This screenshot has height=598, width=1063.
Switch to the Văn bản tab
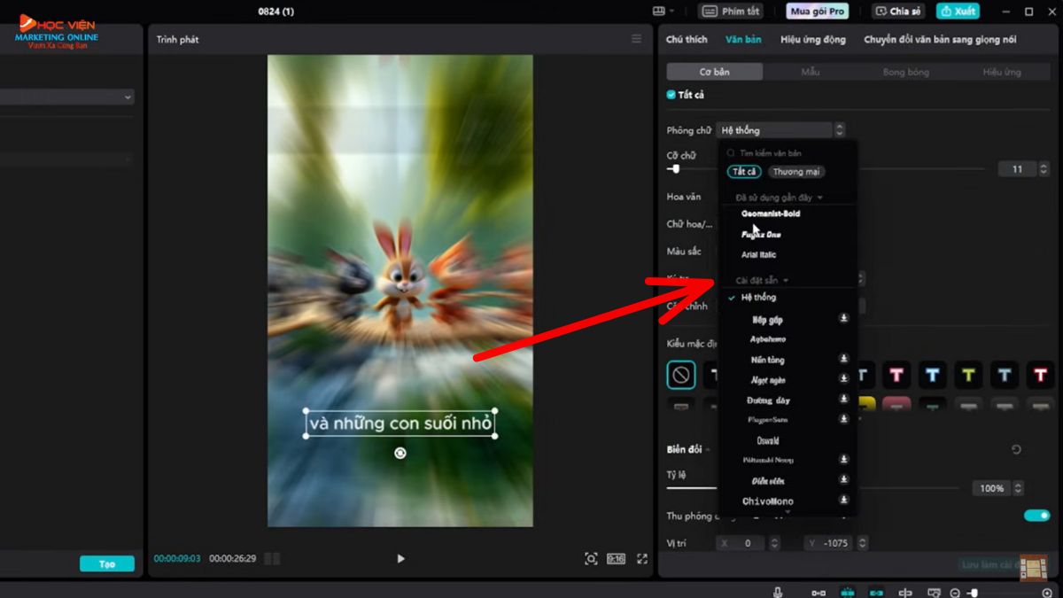743,39
